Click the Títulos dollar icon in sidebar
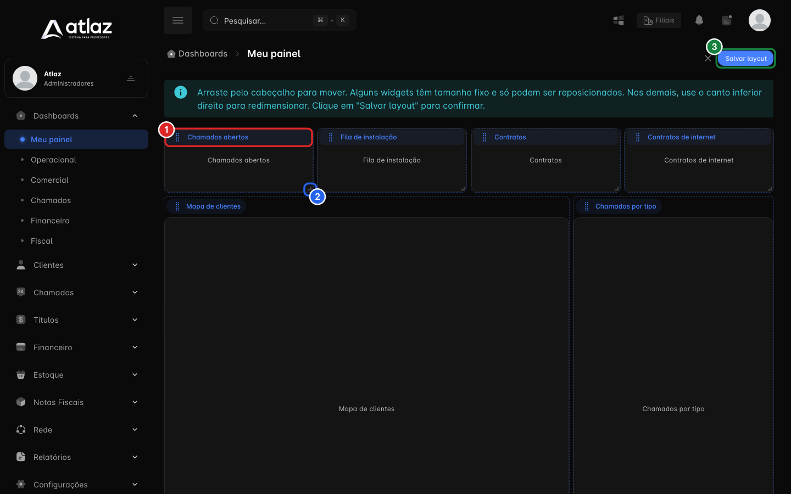The image size is (791, 494). (21, 319)
